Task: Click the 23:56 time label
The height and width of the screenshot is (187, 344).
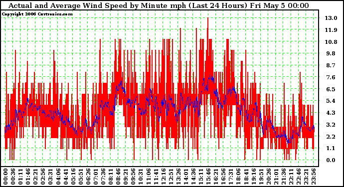Action: coord(314,177)
